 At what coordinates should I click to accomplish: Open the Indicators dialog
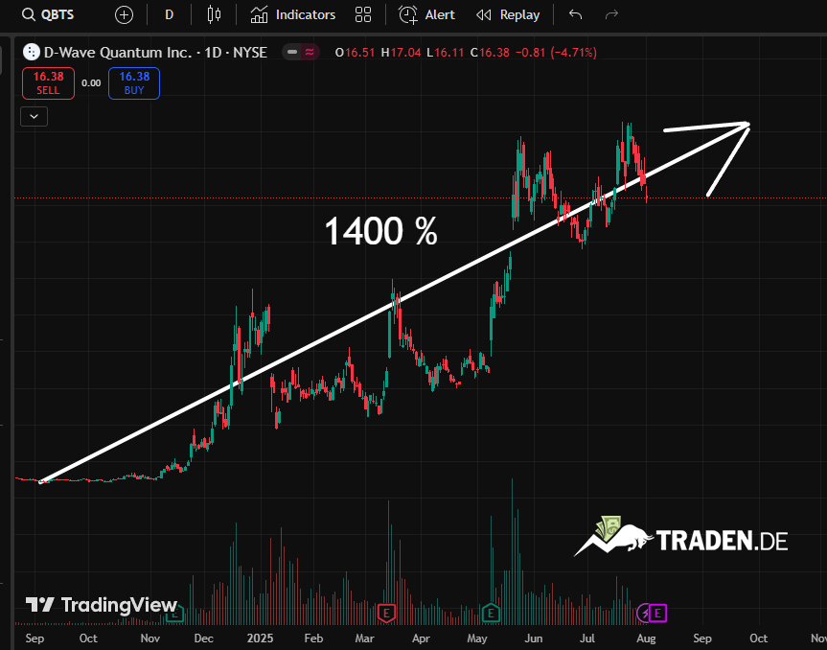click(292, 14)
